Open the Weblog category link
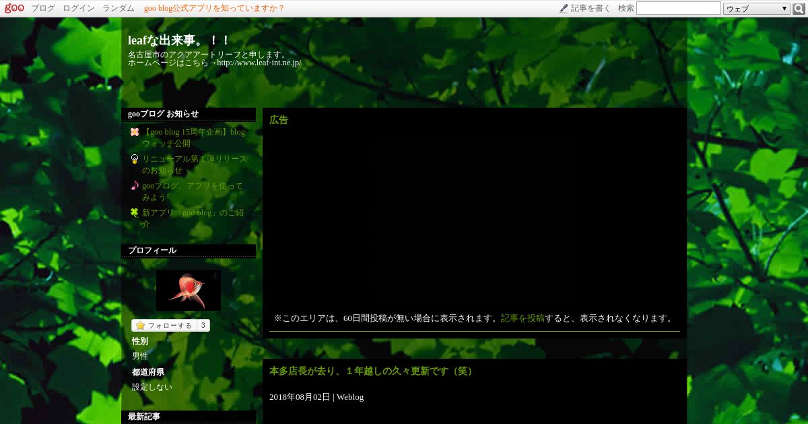The image size is (808, 424). tap(350, 397)
